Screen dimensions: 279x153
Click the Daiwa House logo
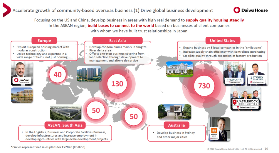[251, 10]
